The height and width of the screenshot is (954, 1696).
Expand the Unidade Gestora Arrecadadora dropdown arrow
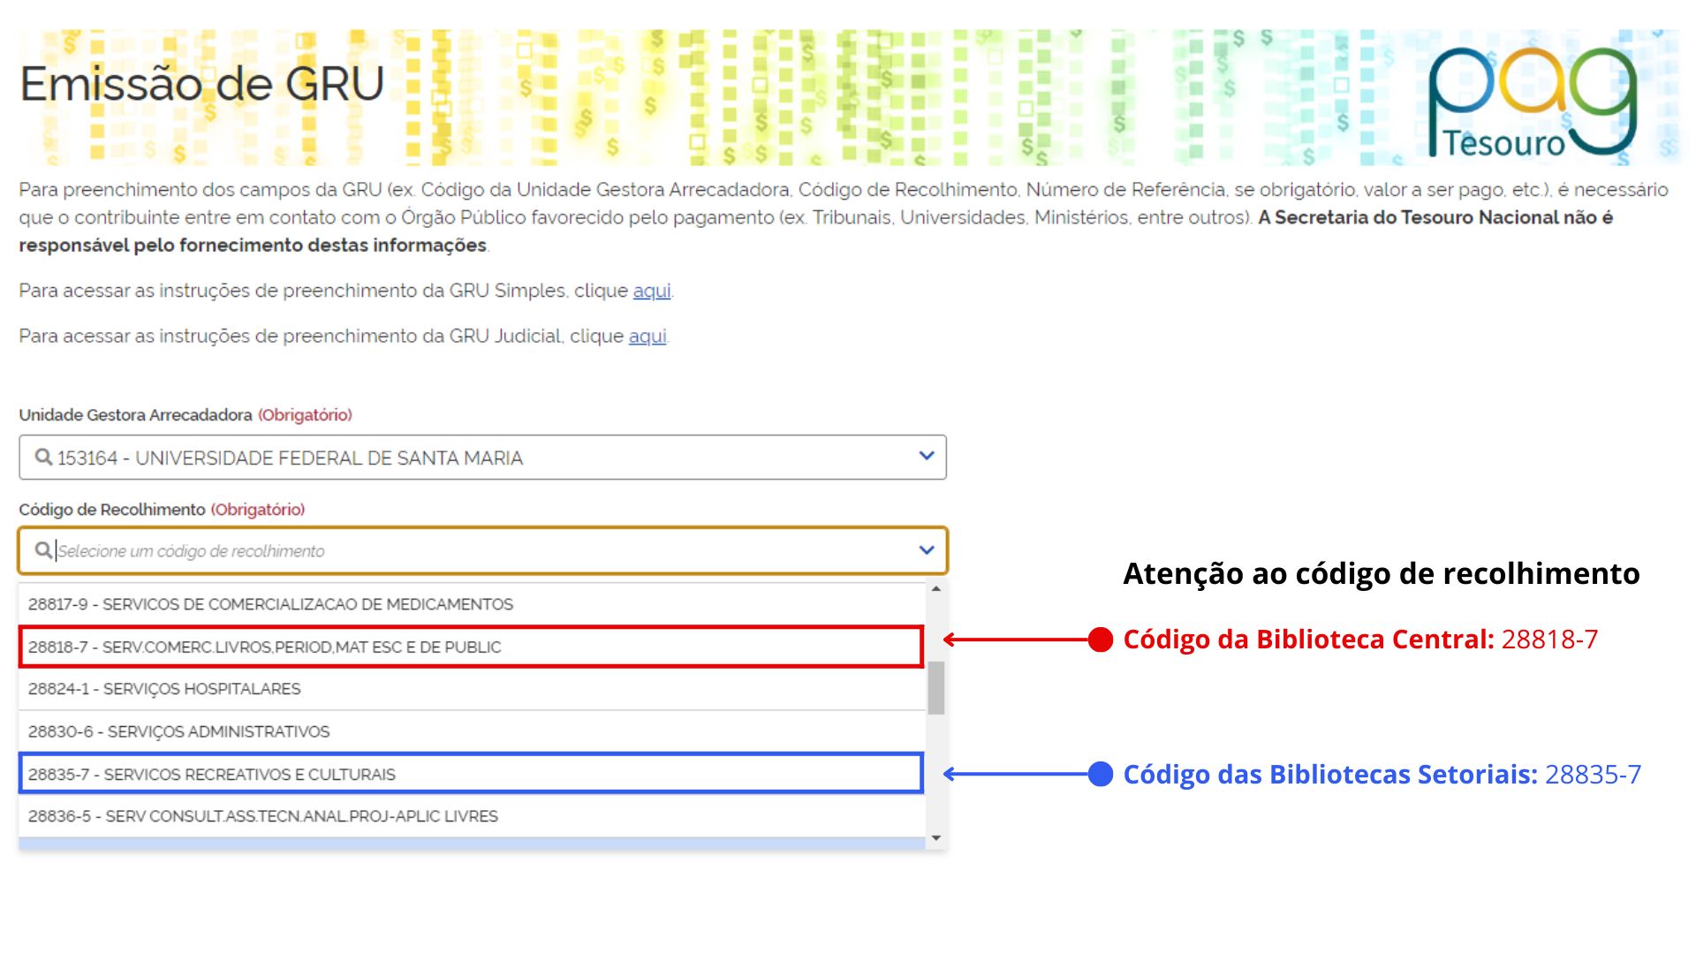tap(926, 456)
